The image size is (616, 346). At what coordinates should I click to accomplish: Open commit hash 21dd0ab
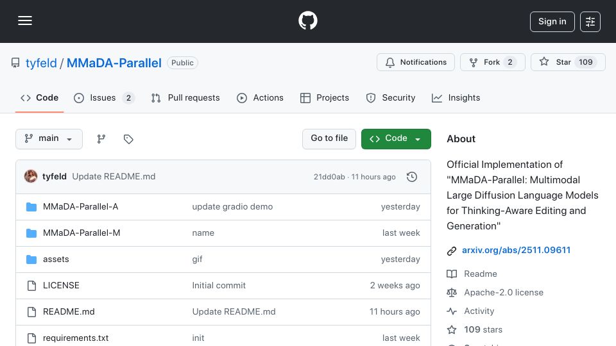point(329,177)
